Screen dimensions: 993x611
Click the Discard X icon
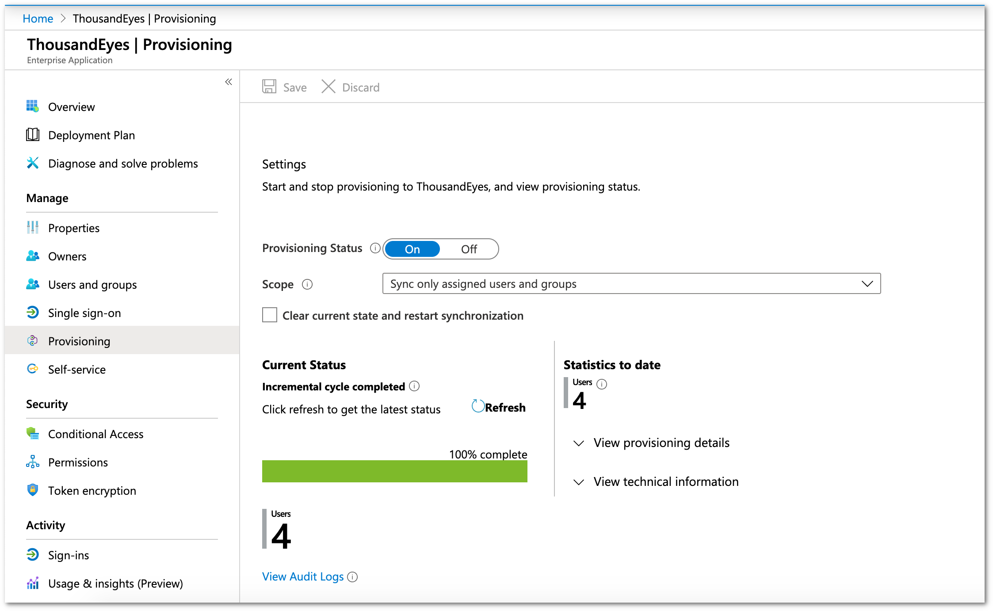[x=328, y=87]
